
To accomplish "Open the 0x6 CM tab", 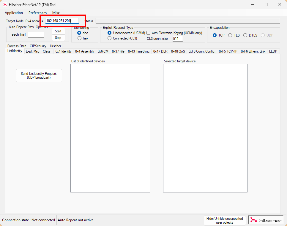I will pyautogui.click(x=103, y=51).
